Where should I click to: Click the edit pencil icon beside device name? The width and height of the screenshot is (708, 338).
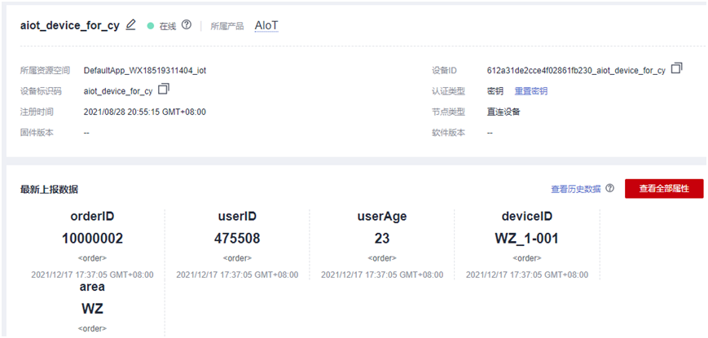131,25
